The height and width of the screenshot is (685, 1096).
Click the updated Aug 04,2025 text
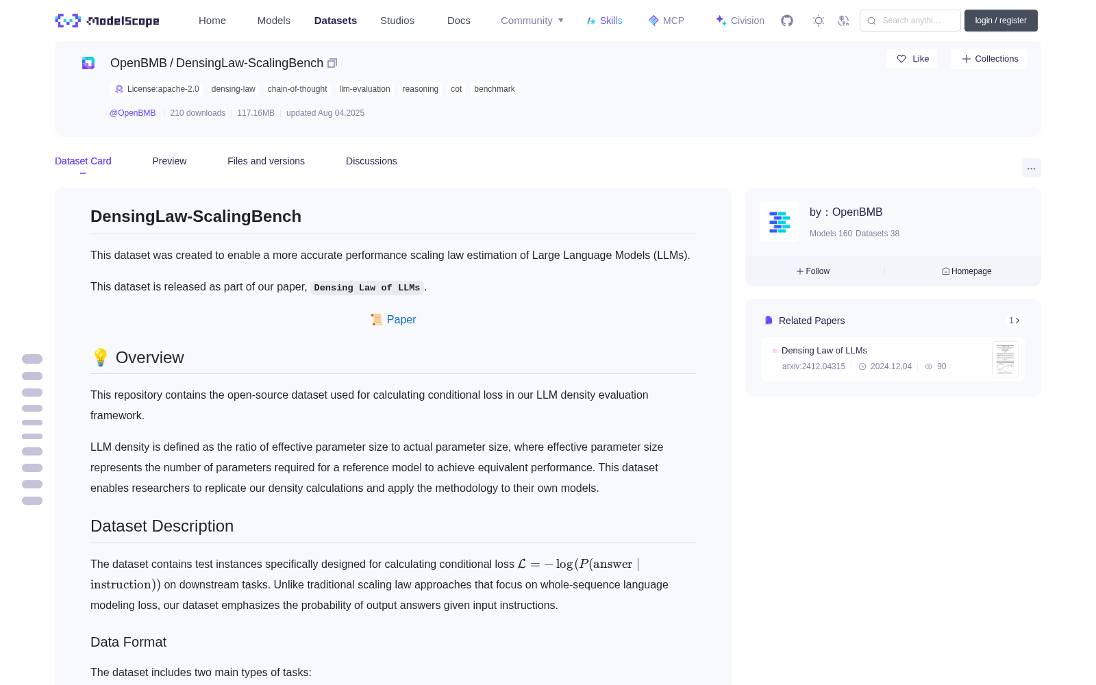tap(325, 113)
